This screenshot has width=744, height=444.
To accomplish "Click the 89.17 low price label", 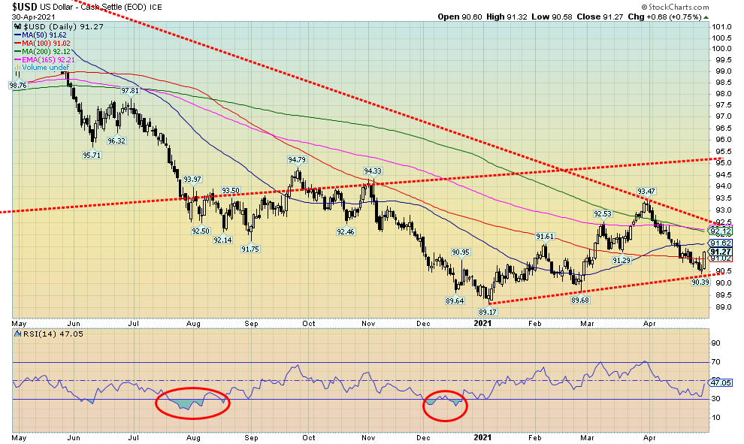I will (x=489, y=310).
